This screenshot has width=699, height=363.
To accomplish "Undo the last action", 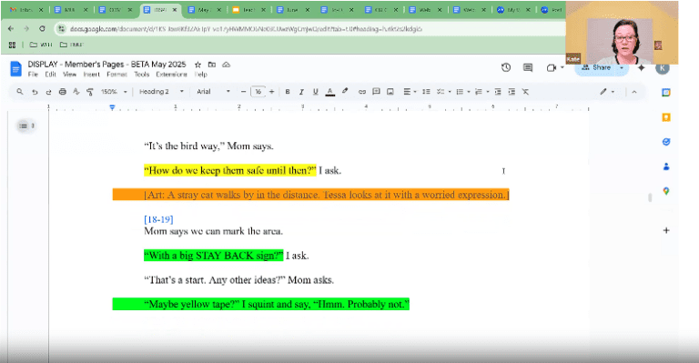I will [35, 92].
